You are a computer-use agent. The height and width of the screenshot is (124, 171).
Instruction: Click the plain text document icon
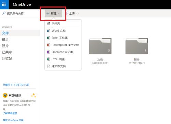tap(49, 66)
